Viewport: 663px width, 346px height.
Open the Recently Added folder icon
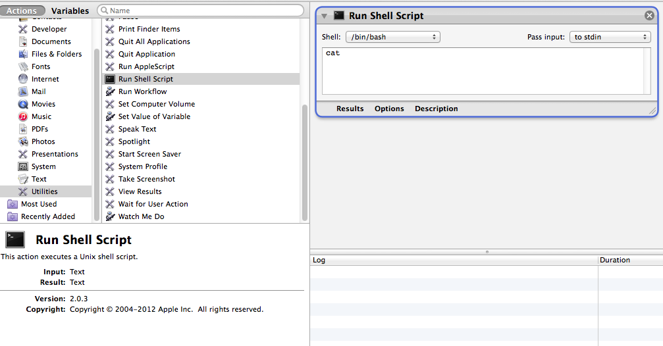(13, 216)
